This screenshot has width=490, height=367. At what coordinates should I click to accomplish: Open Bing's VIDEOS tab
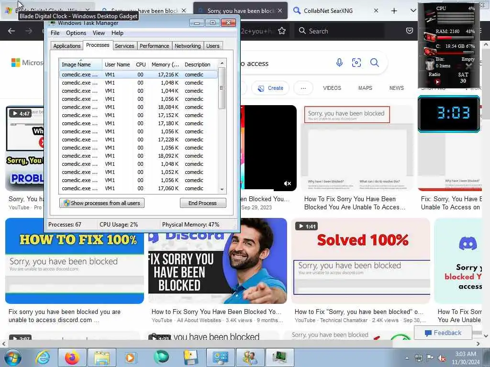(x=332, y=88)
